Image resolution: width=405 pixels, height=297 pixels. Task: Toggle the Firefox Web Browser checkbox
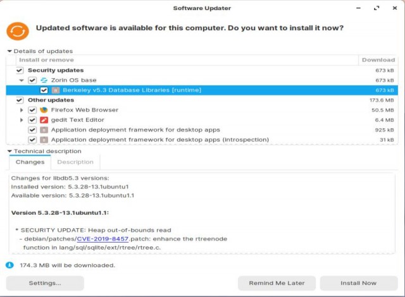(x=32, y=110)
